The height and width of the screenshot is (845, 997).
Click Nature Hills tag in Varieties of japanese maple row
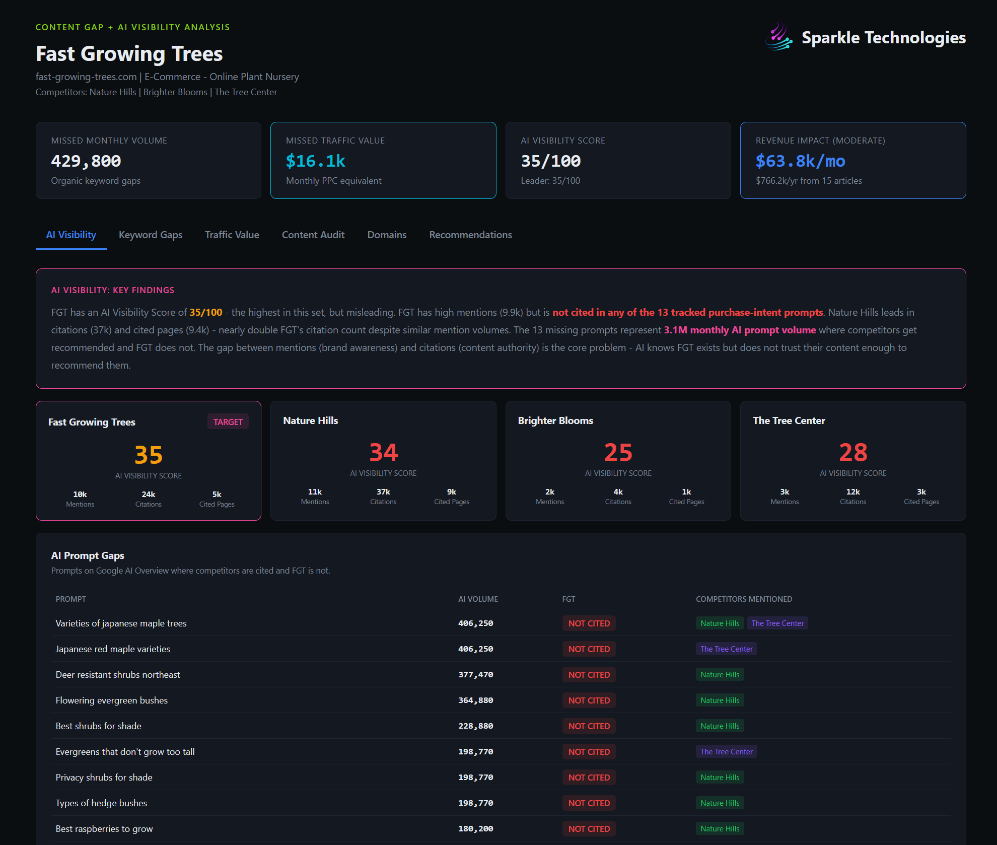[720, 623]
